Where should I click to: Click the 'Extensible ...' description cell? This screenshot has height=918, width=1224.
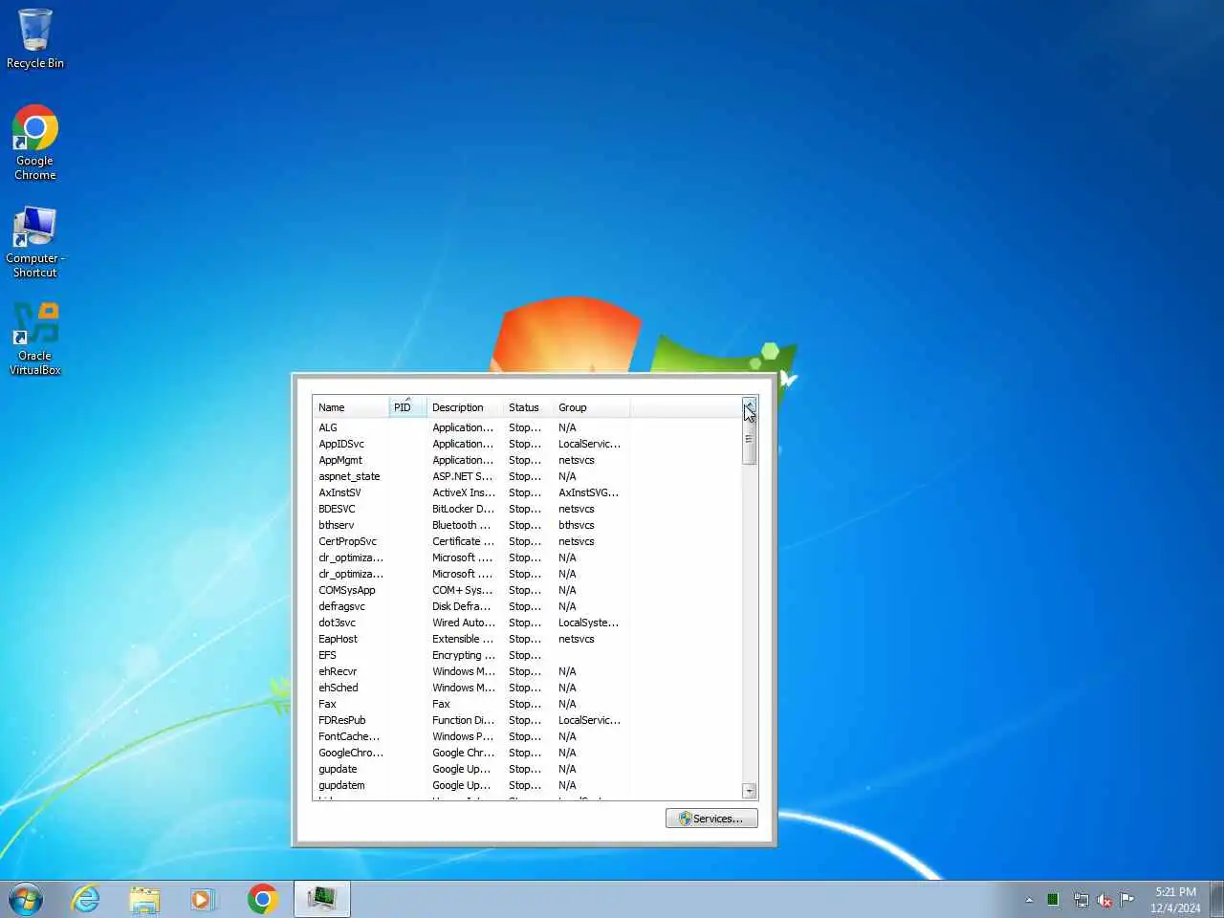464,639
